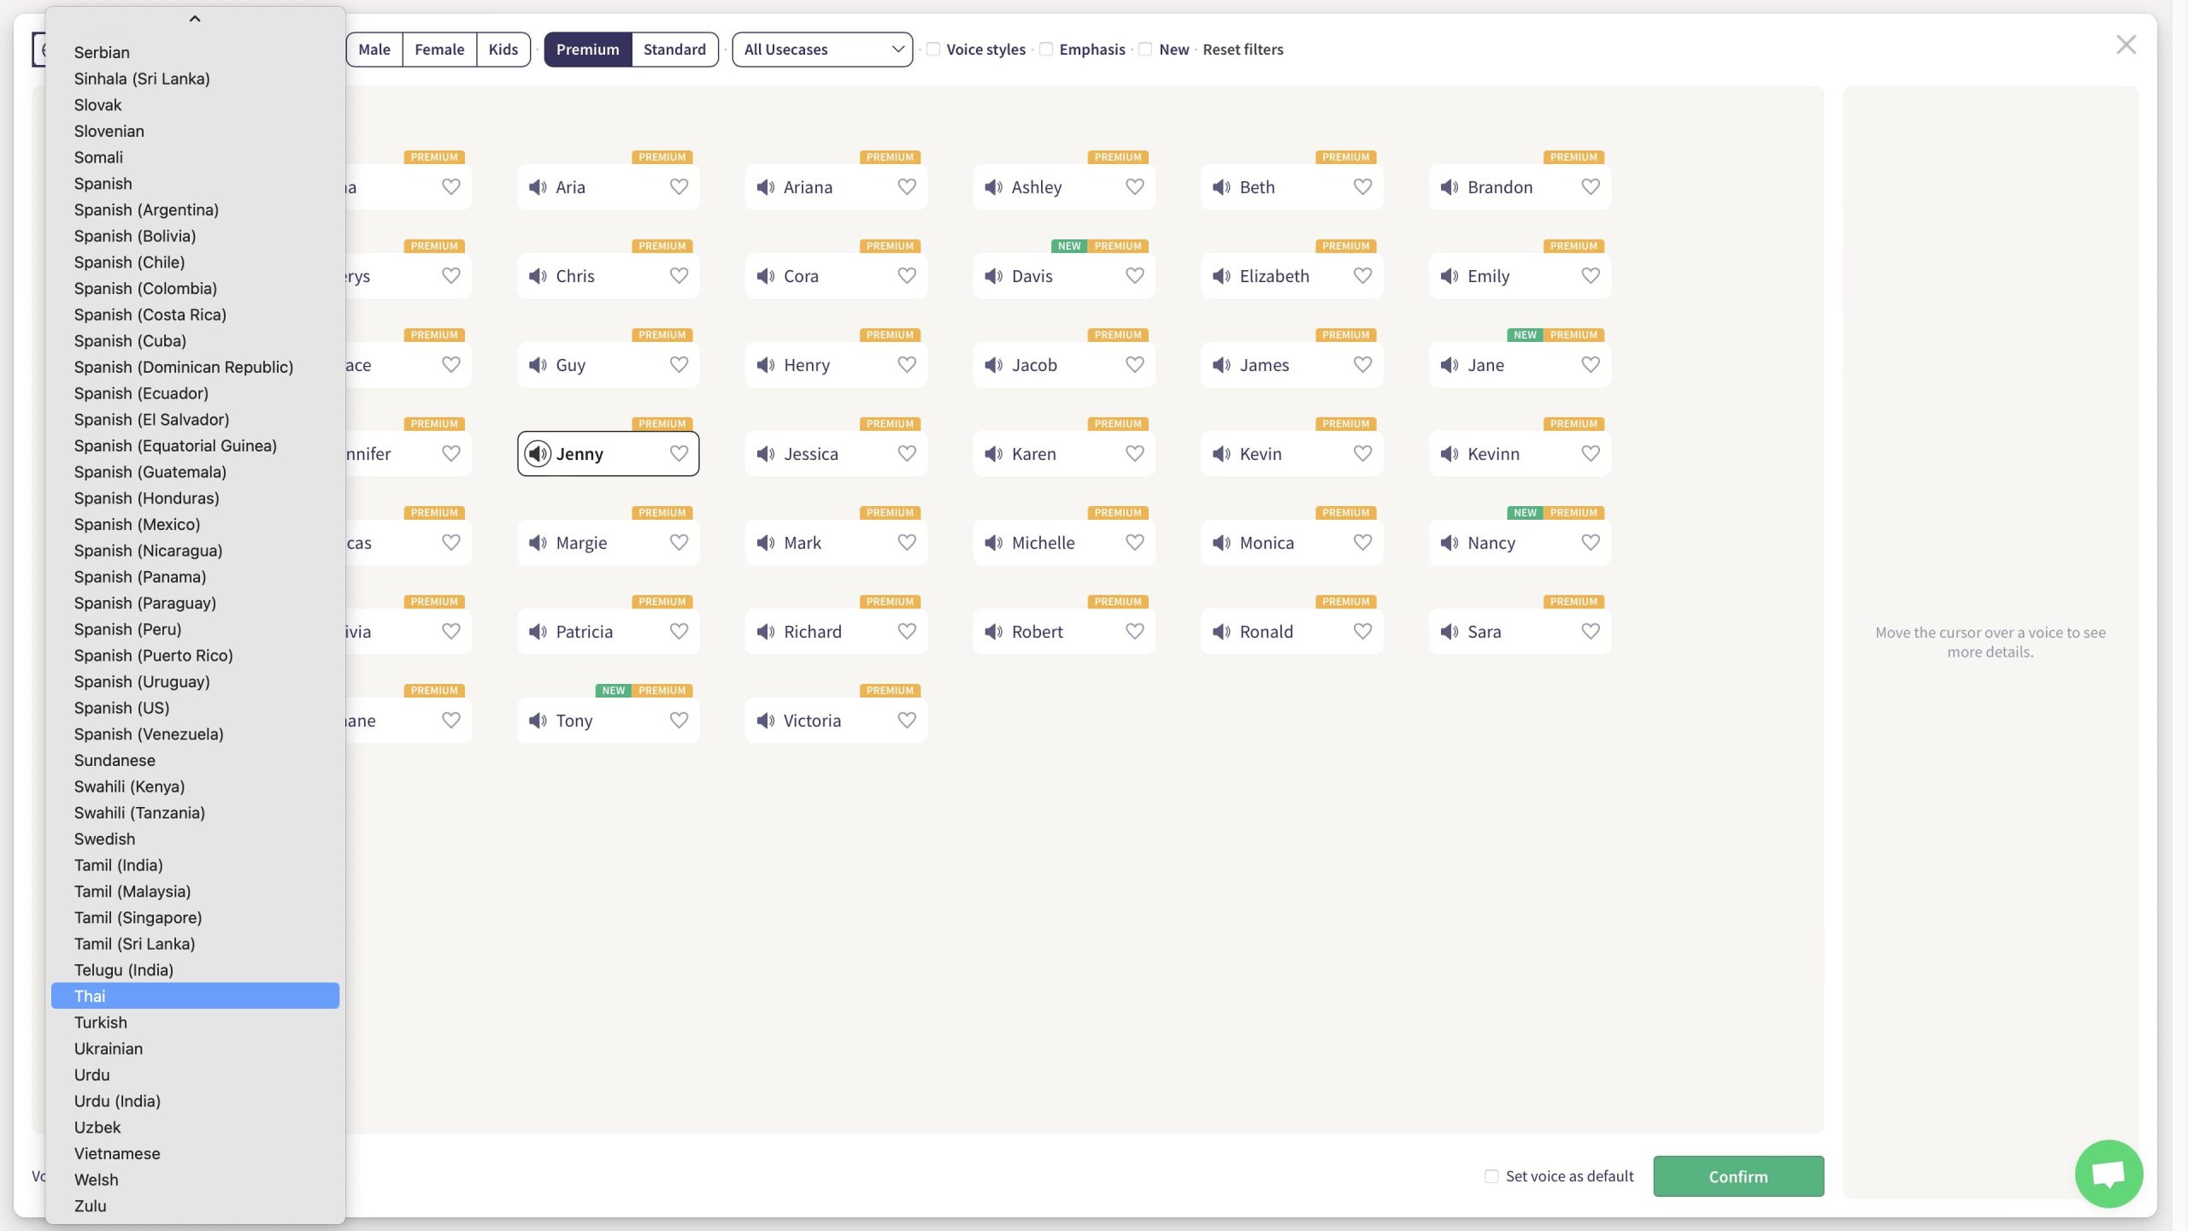Choose Spanish (Mexico) from language list
2188x1231 pixels.
137,524
